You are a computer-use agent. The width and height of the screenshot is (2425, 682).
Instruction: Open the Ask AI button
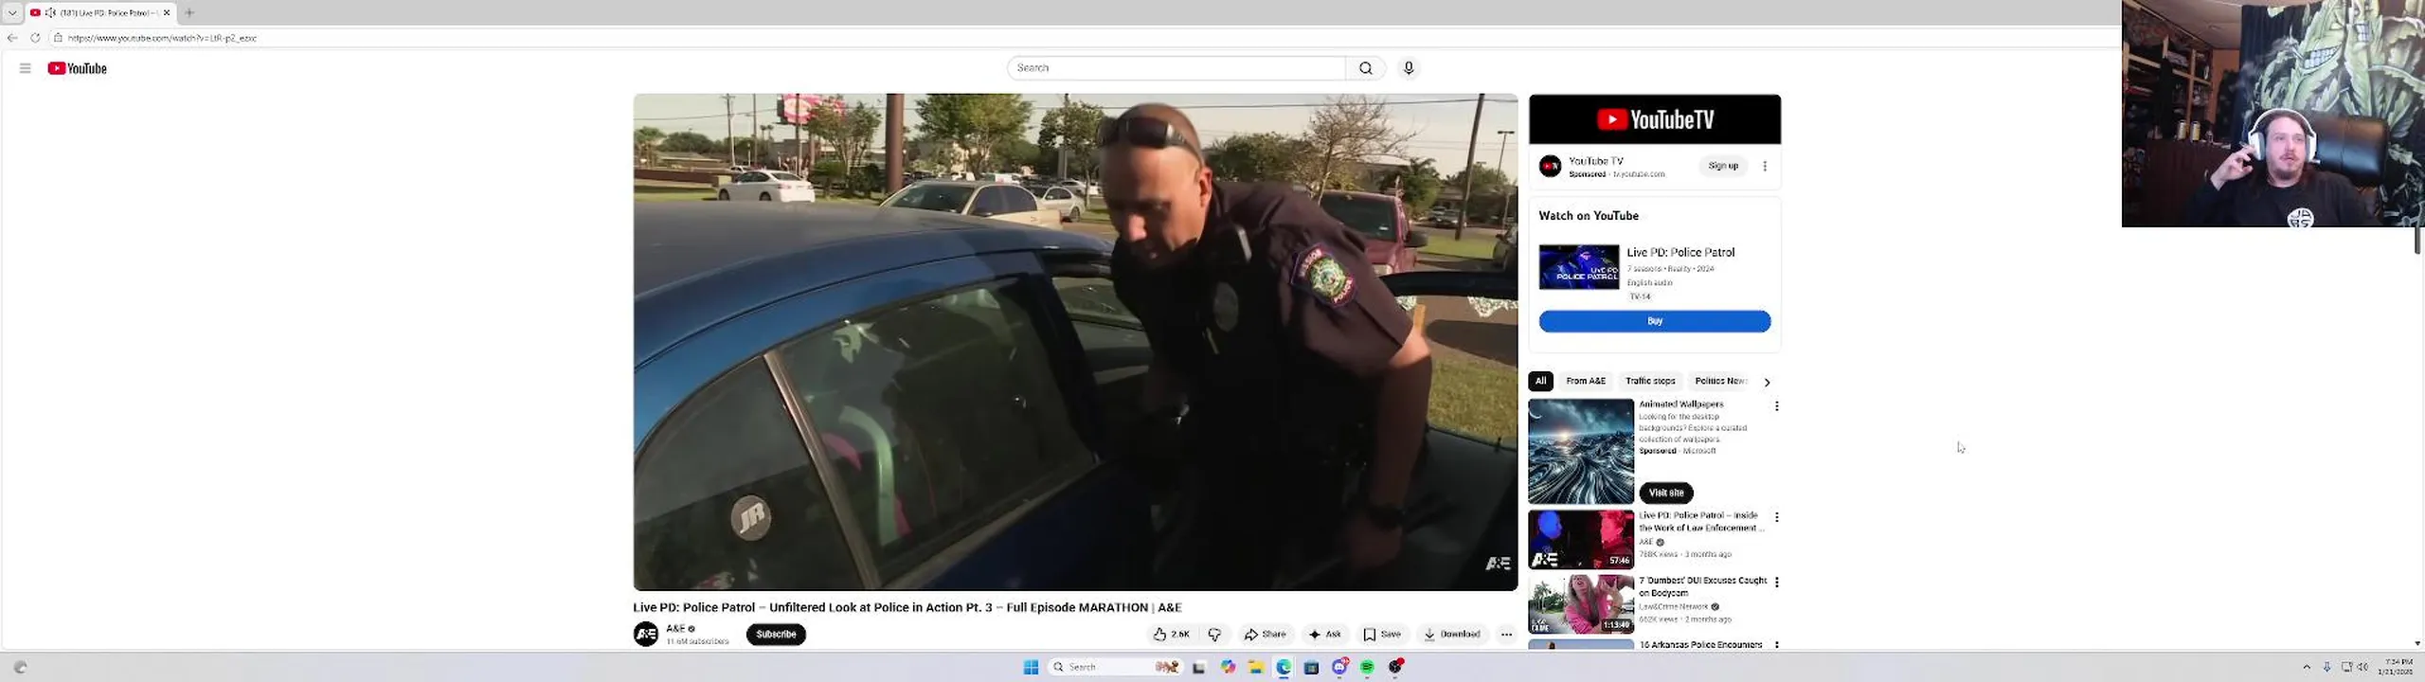[x=1325, y=635]
